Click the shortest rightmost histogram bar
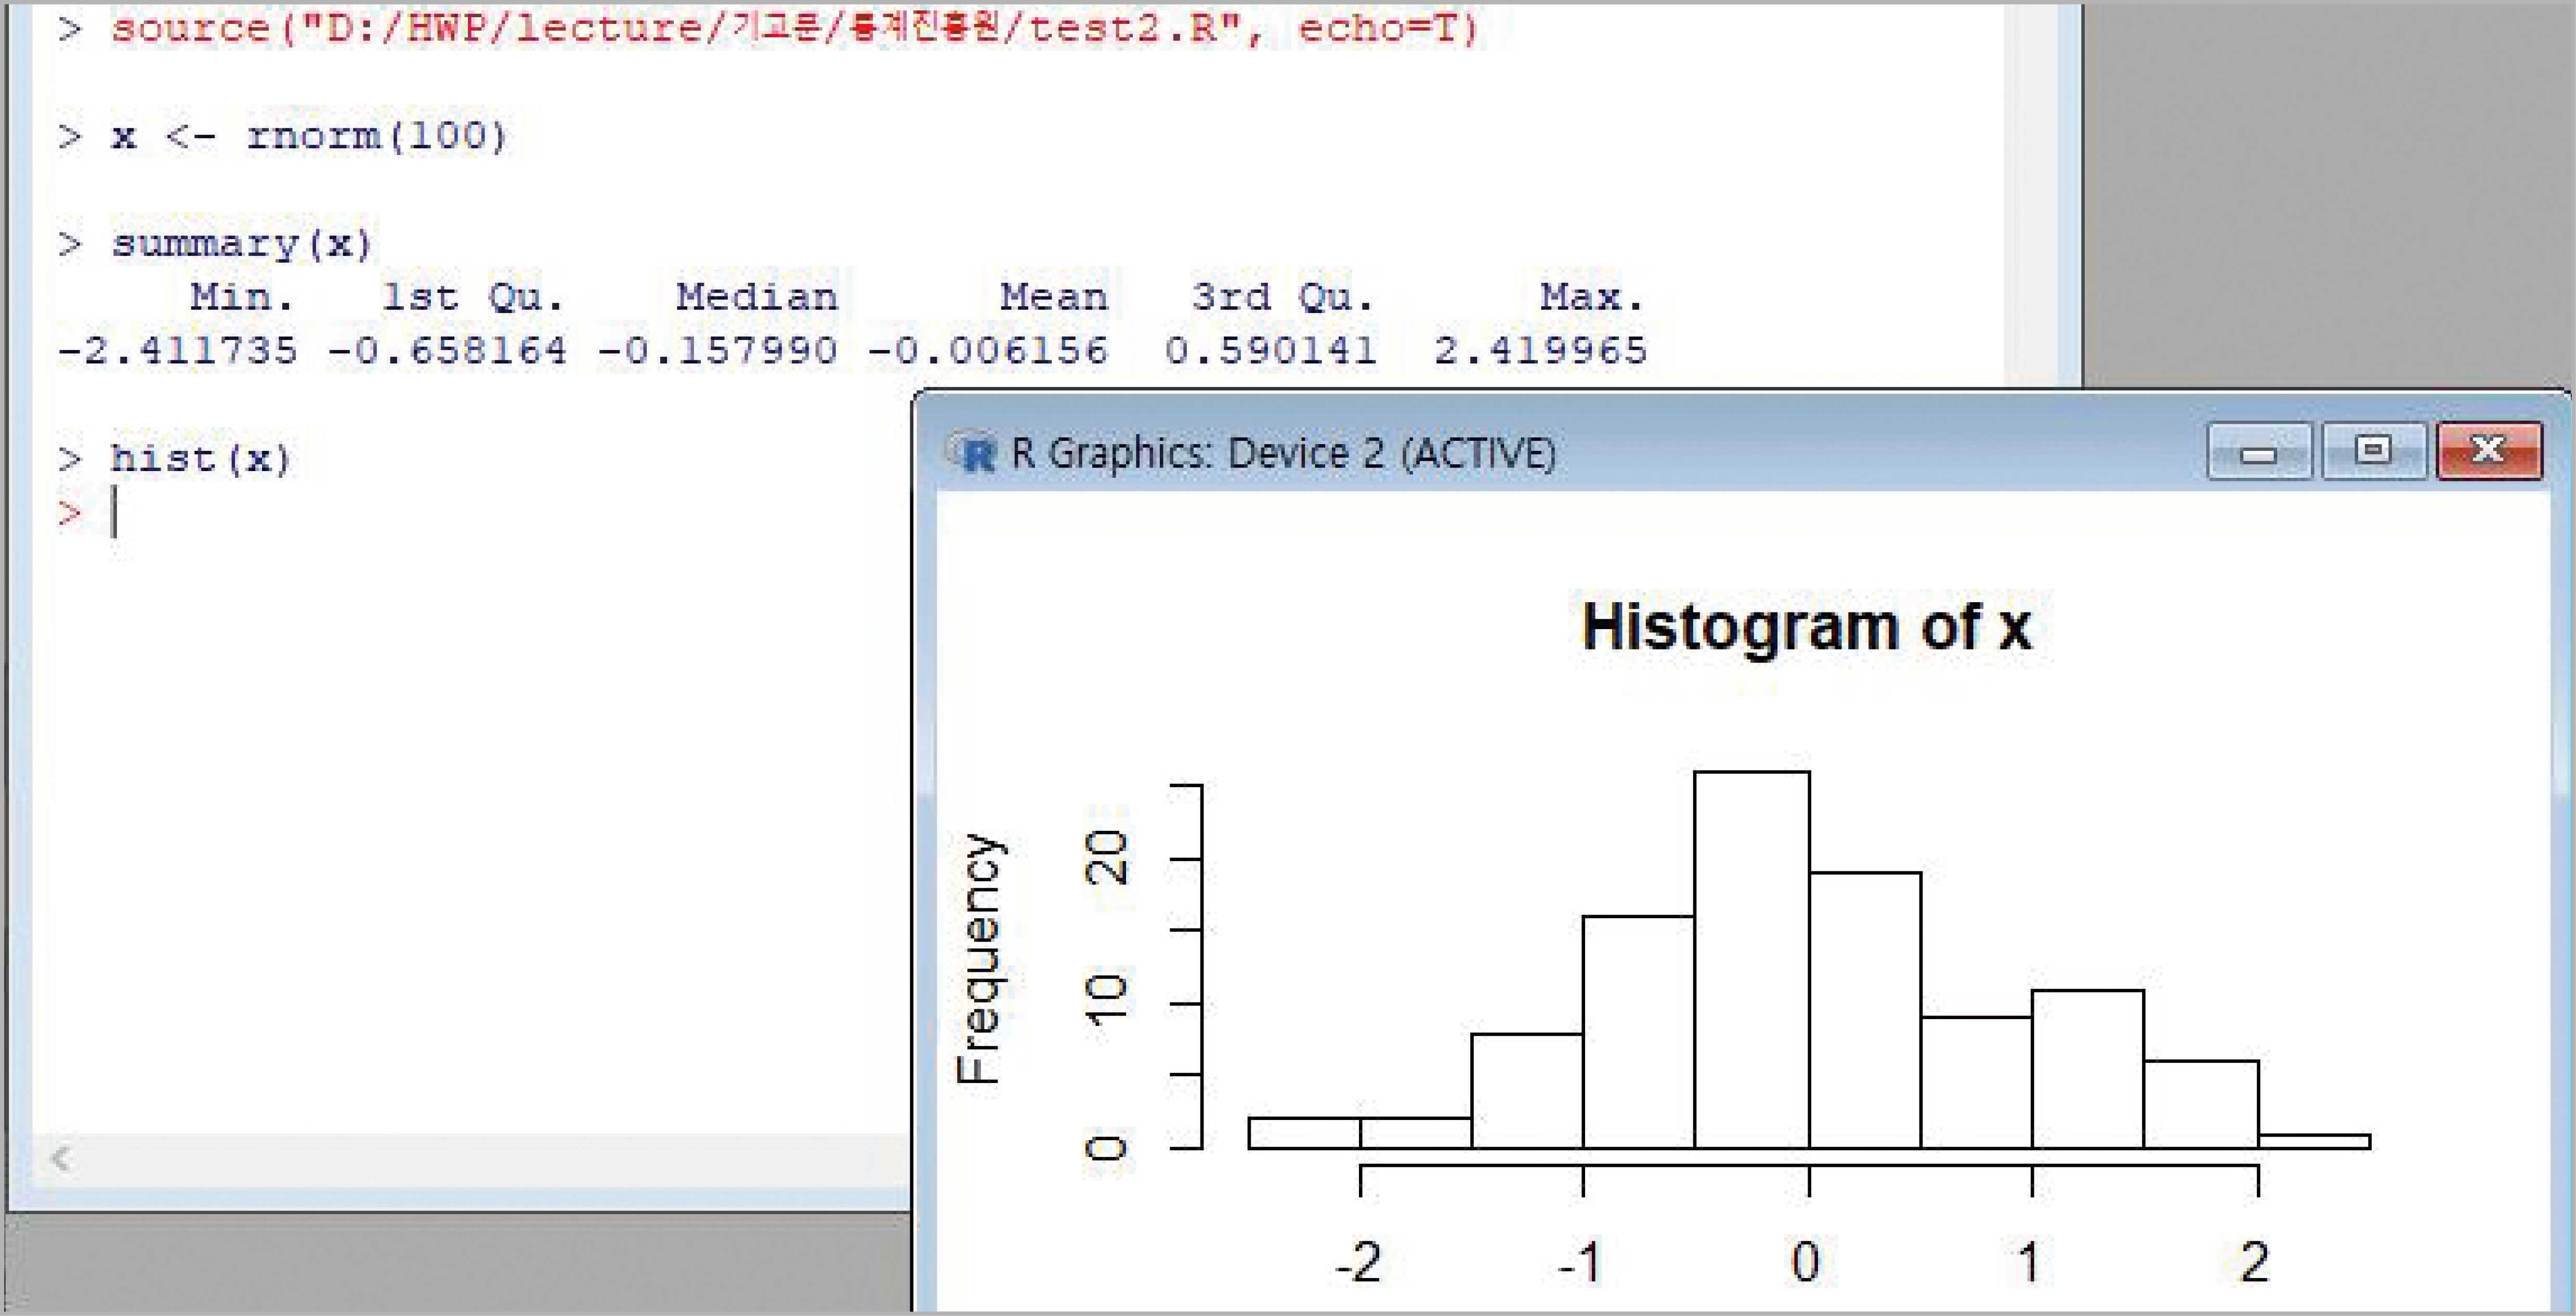The height and width of the screenshot is (1316, 2576). click(2314, 1141)
